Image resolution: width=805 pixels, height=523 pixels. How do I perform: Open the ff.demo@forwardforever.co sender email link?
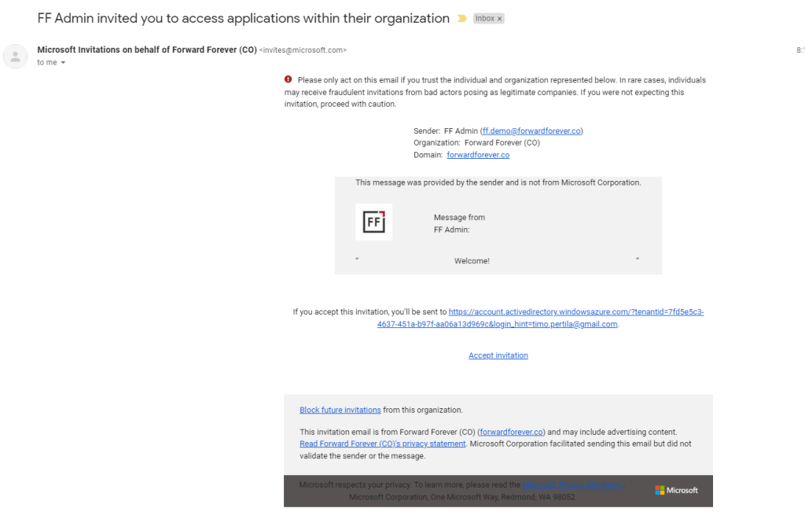(x=532, y=131)
